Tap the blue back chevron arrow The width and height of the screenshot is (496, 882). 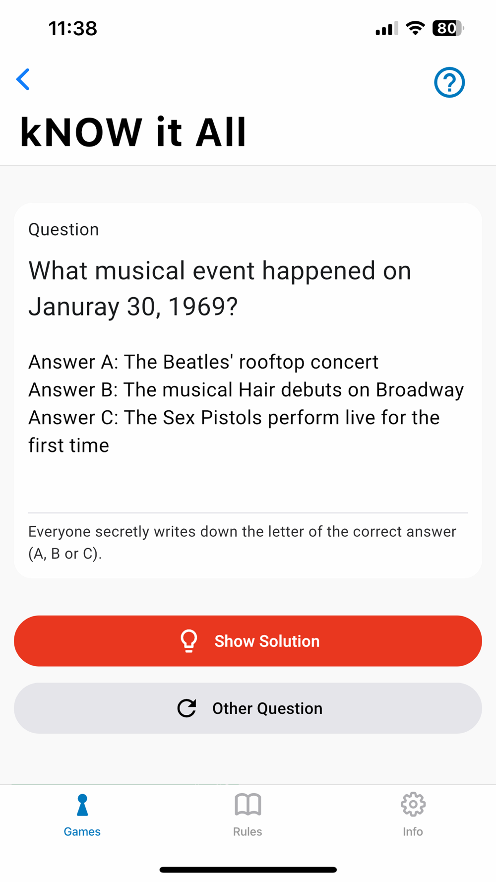click(23, 79)
